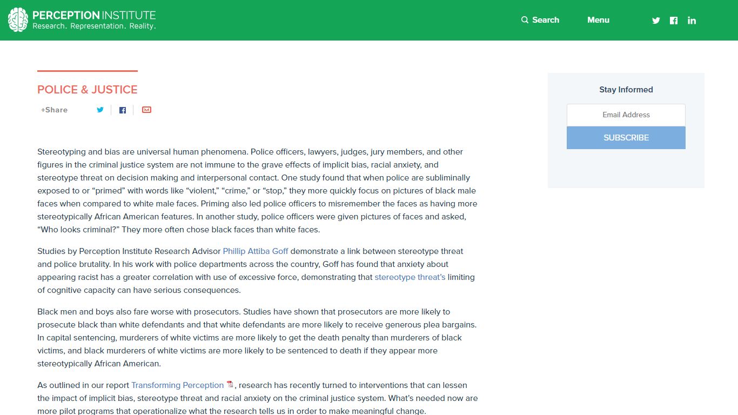Focus the Email Address field

626,115
